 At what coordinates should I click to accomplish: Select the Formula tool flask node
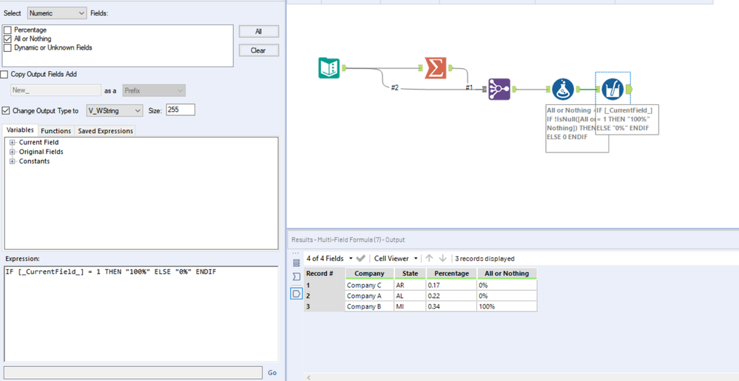point(562,89)
